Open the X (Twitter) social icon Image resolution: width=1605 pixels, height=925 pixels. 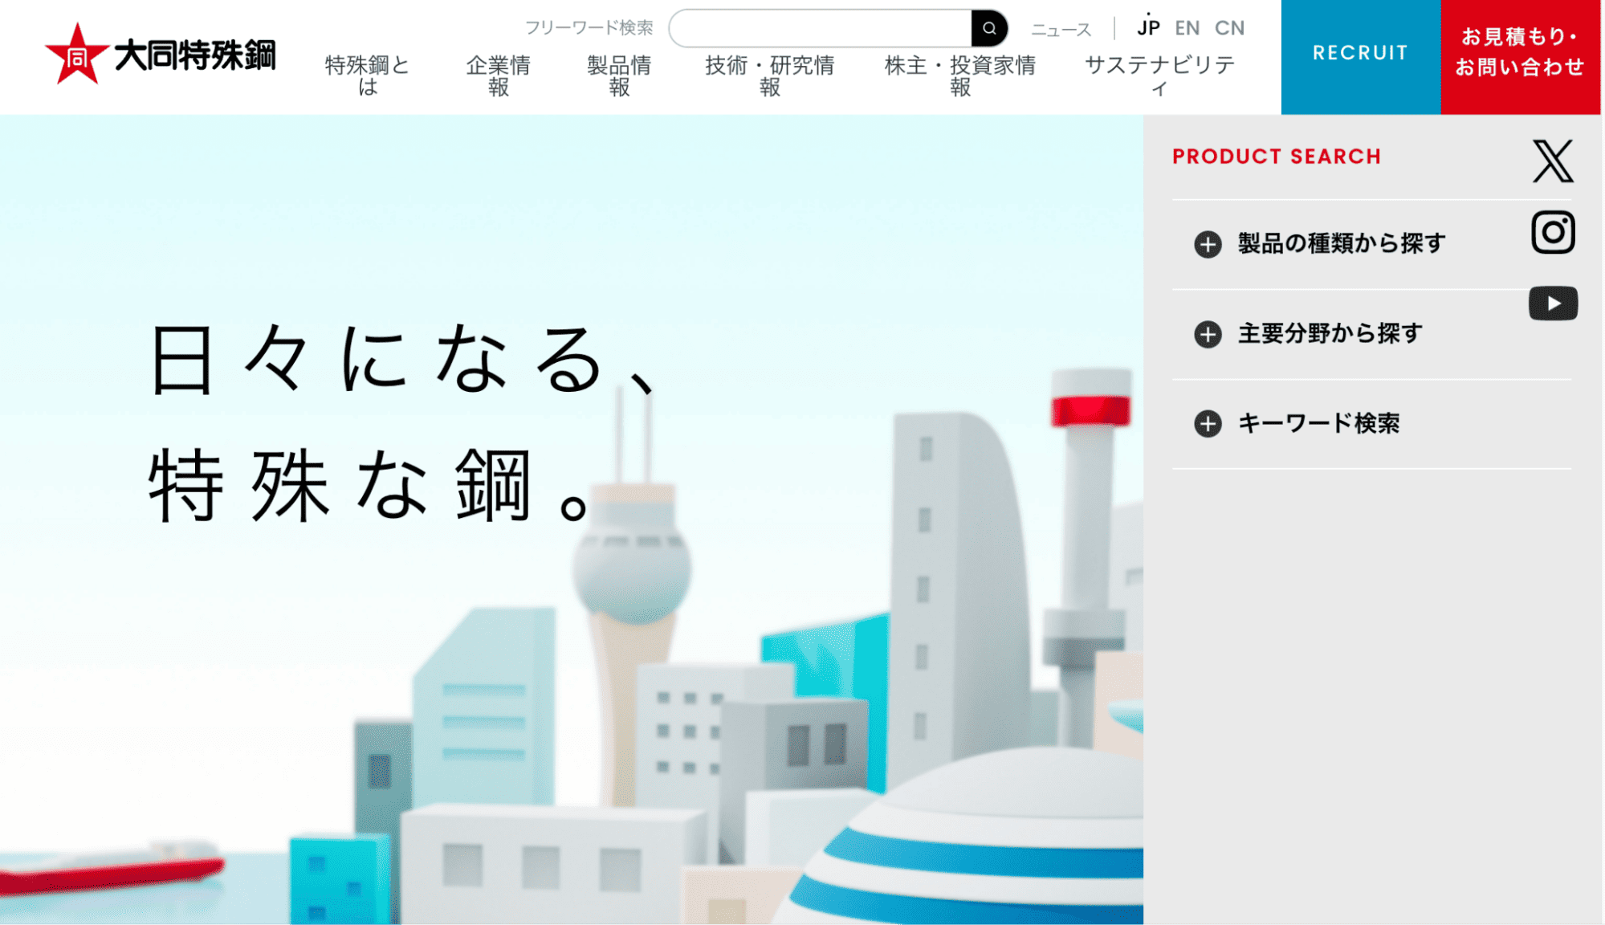[x=1553, y=161]
